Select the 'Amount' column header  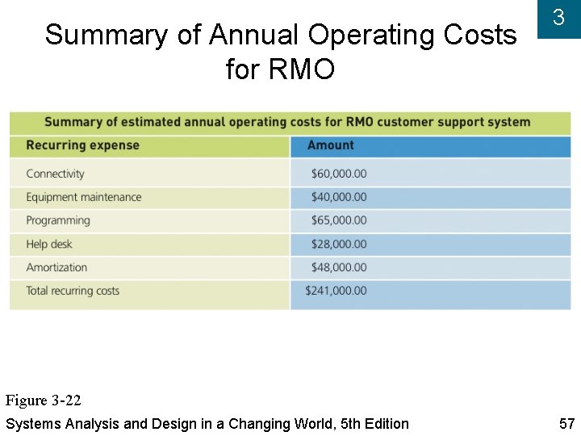tap(331, 145)
